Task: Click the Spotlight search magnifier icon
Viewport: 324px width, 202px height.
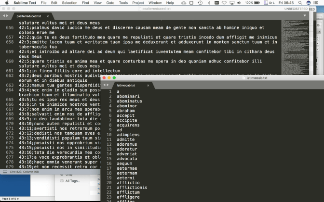Action: [x=299, y=3]
